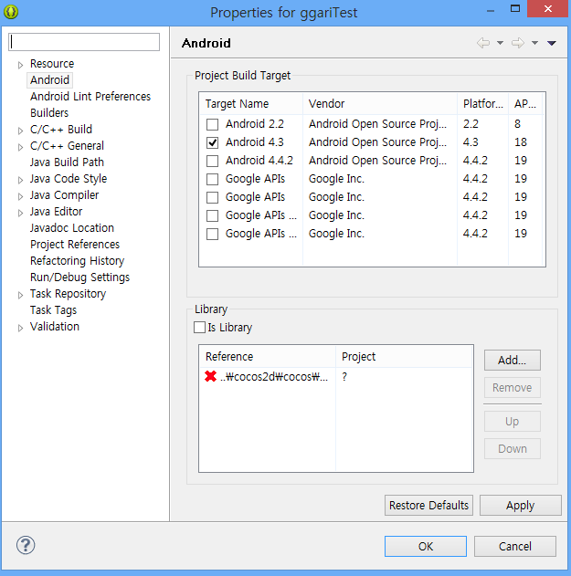Open the forward history dropdown arrow
This screenshot has width=571, height=576.
[x=534, y=43]
